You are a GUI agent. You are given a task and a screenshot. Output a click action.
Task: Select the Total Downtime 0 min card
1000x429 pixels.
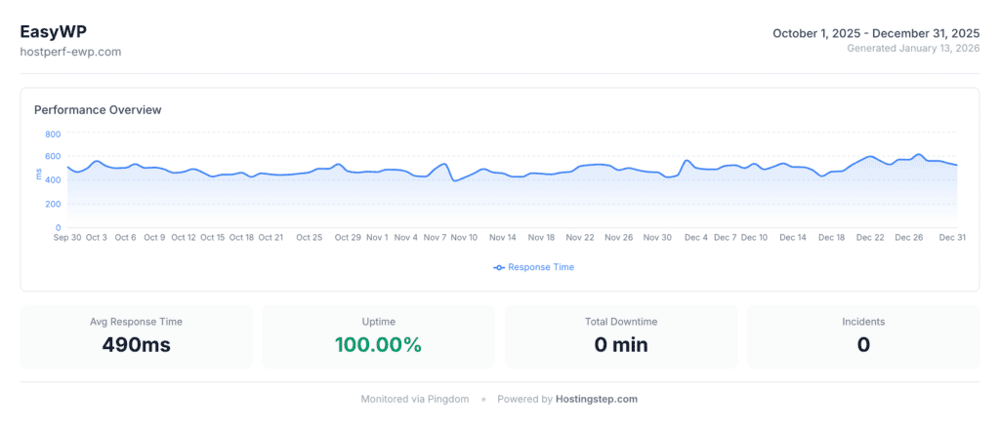pos(620,336)
